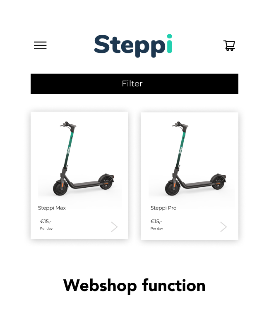
Task: Open the Filter bar
Action: tap(134, 84)
